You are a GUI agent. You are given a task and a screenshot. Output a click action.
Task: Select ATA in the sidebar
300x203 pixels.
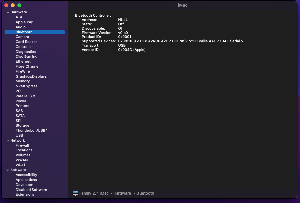point(19,17)
